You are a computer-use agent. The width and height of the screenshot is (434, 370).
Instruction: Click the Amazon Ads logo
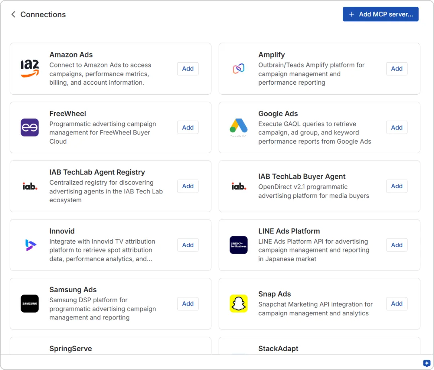[x=30, y=69]
